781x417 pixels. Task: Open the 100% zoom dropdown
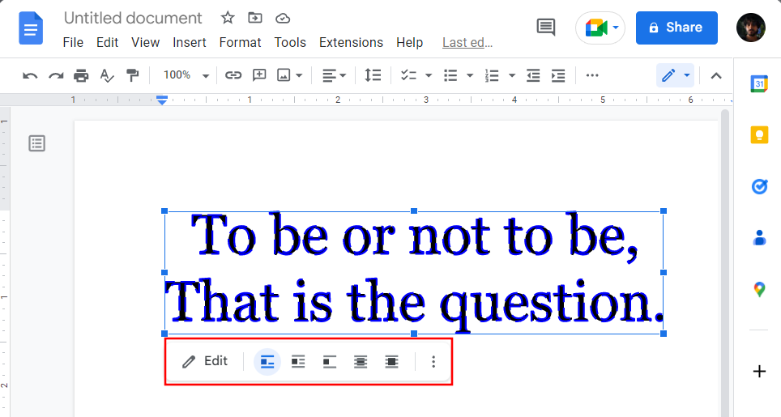tap(186, 75)
